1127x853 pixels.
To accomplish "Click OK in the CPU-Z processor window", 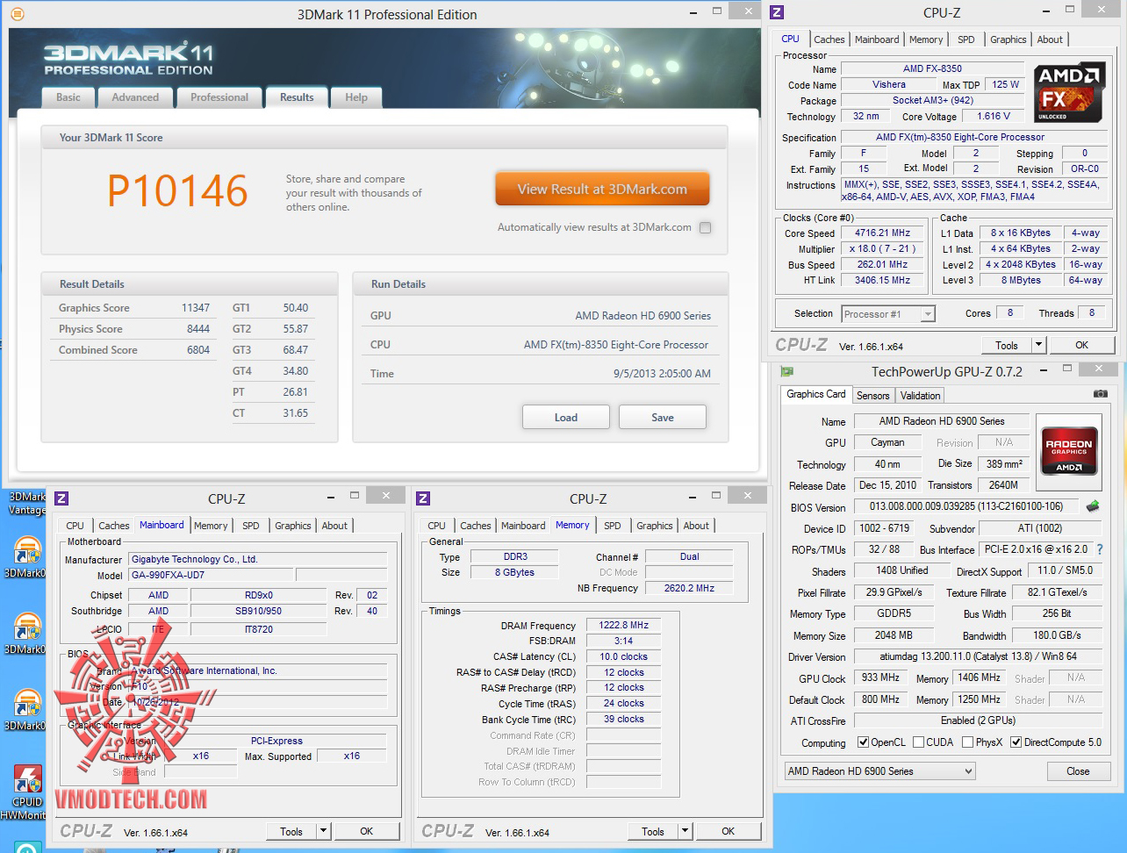I will pos(1082,345).
